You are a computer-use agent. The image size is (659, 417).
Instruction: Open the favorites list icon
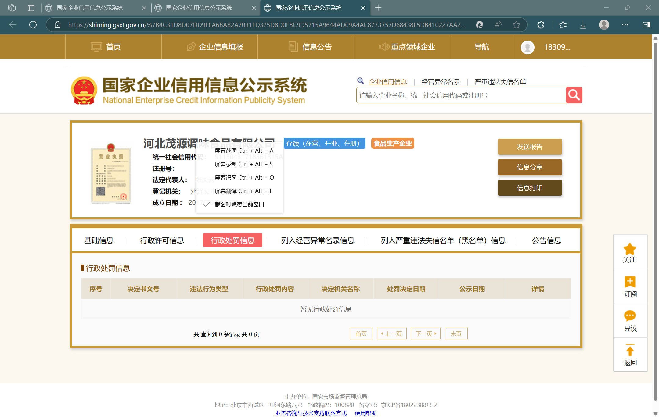tap(563, 25)
